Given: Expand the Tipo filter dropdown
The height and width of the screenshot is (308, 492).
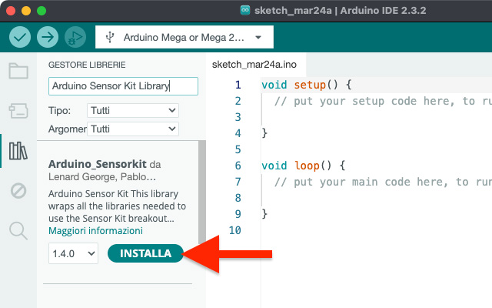Looking at the screenshot, I should point(133,110).
